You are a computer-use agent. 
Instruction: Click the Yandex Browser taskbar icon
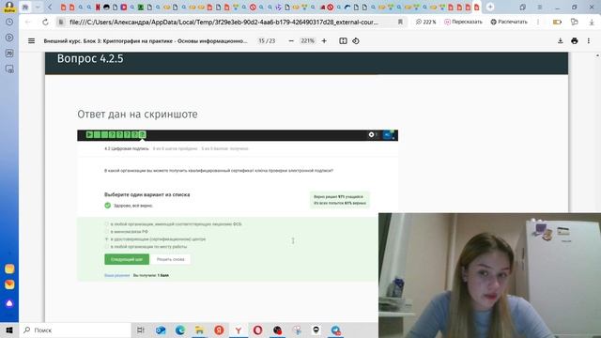point(238,330)
